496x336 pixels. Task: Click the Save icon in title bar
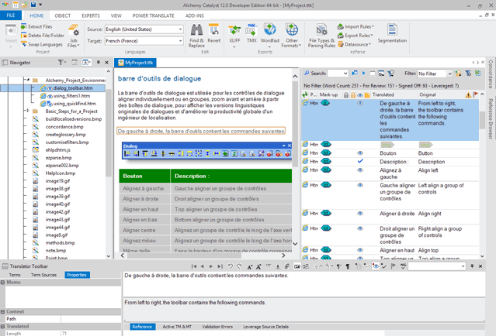click(x=33, y=5)
